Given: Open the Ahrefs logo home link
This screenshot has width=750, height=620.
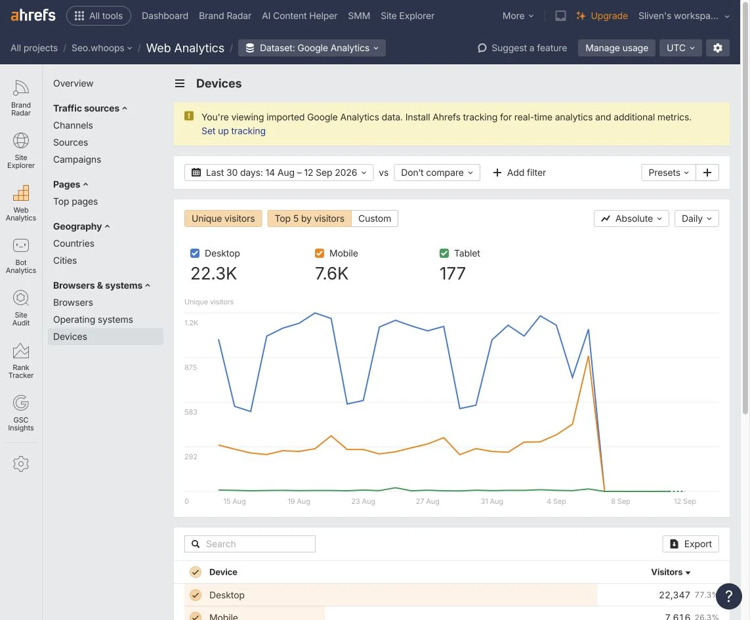Looking at the screenshot, I should [33, 15].
